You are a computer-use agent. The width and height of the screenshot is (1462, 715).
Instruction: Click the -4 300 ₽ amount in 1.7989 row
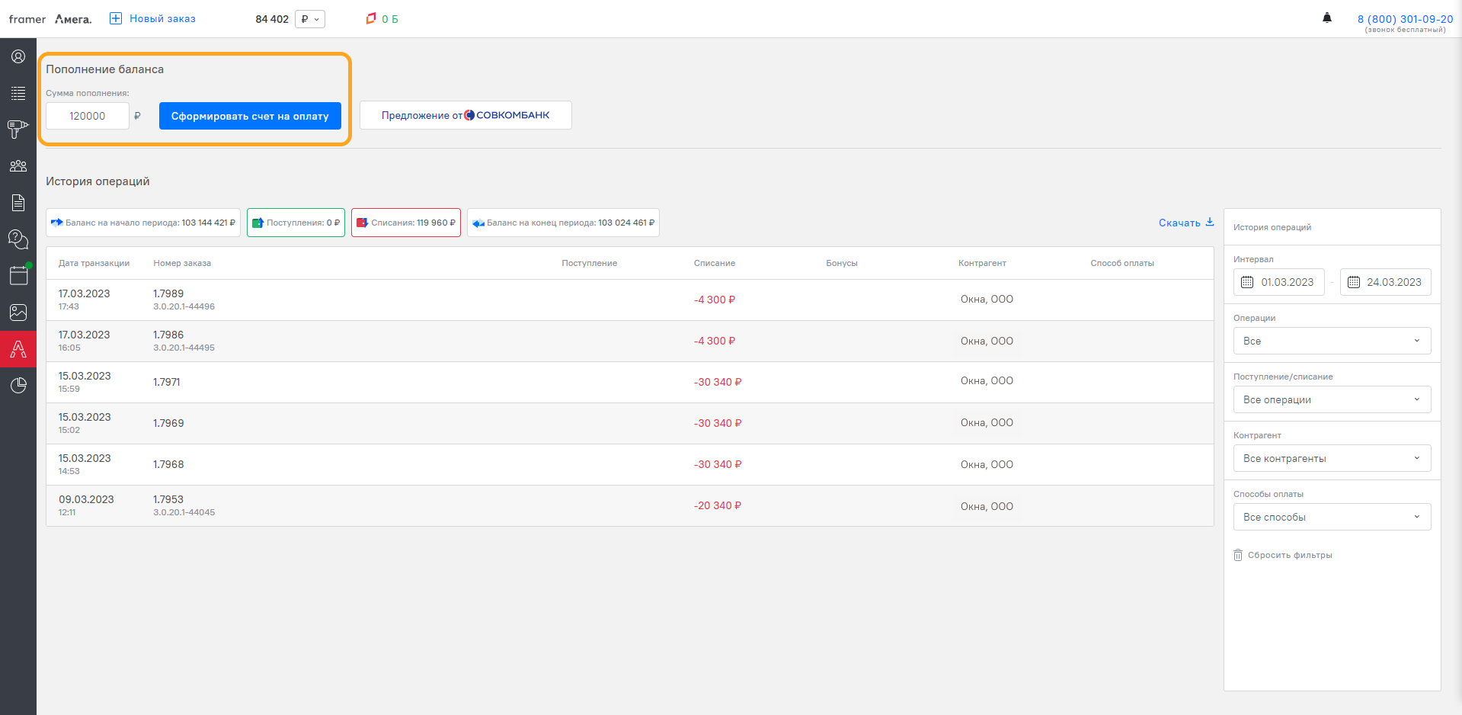click(715, 300)
